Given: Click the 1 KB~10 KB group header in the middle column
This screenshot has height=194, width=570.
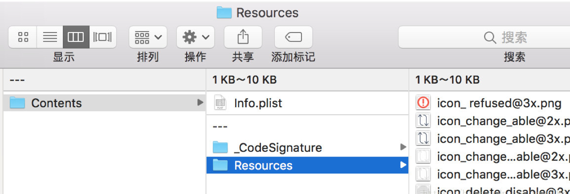Looking at the screenshot, I should point(244,80).
